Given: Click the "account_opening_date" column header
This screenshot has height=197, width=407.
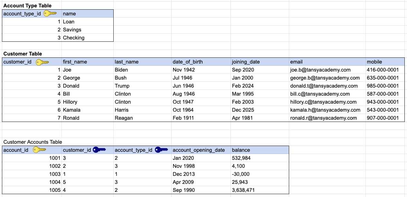Looking at the screenshot, I should coord(201,150).
